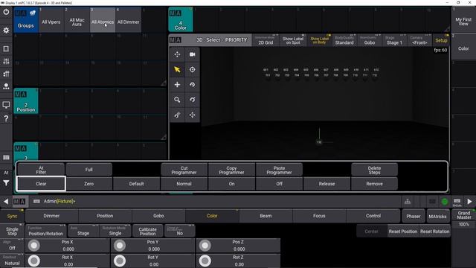Select the solid four-arrow move tool in 3D palette
The height and width of the screenshot is (268, 476).
tap(177, 85)
